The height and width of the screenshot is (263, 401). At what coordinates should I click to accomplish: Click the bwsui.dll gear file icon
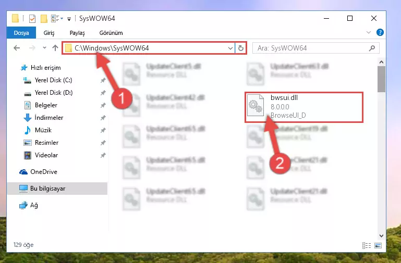(x=256, y=105)
